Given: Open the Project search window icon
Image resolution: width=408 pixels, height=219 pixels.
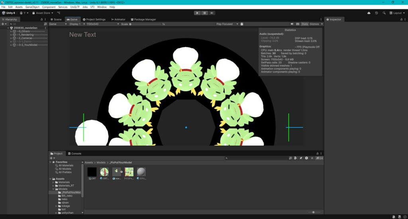Looking at the screenshot, I should (290, 158).
